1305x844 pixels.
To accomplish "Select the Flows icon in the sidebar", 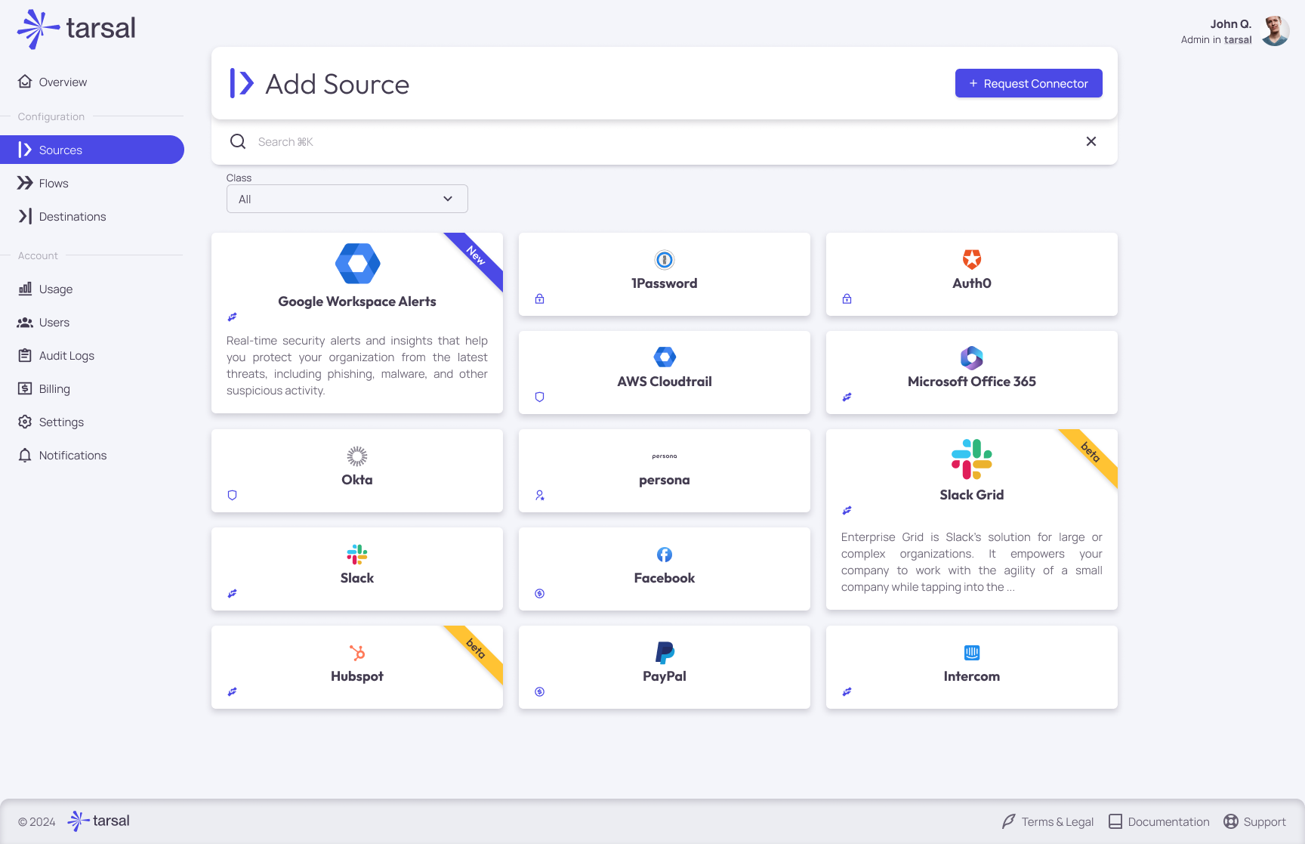I will 25,183.
